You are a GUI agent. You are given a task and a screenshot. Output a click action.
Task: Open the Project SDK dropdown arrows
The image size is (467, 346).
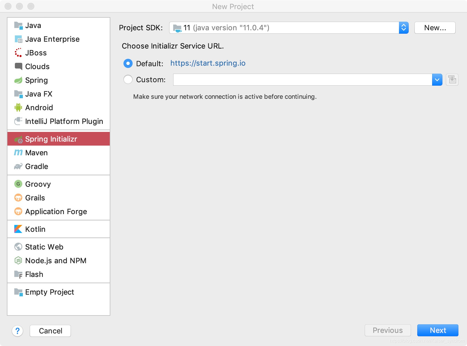[x=404, y=28]
